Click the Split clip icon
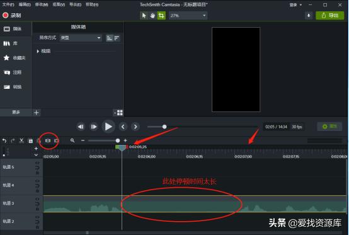 (x=48, y=140)
